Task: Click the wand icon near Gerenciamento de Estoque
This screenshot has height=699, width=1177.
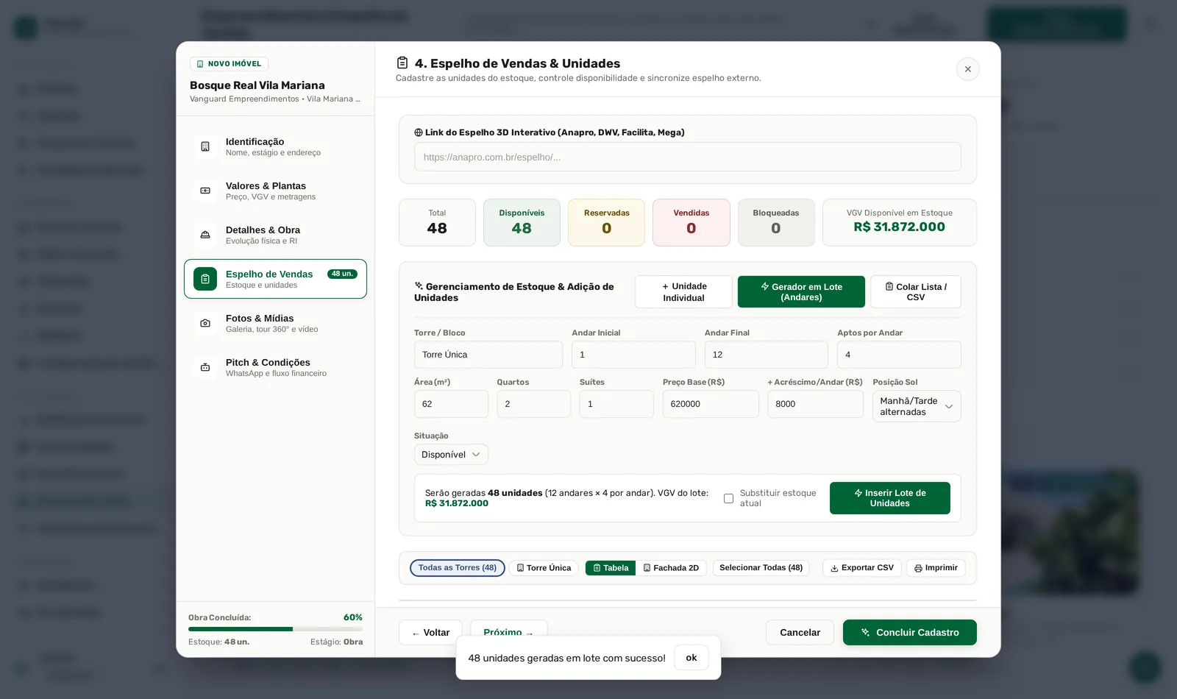Action: pos(419,285)
